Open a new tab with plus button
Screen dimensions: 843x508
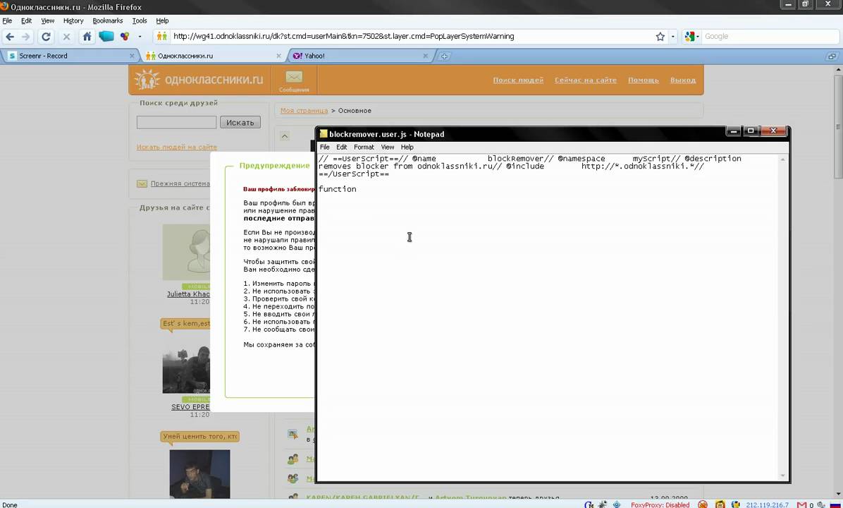pyautogui.click(x=444, y=56)
